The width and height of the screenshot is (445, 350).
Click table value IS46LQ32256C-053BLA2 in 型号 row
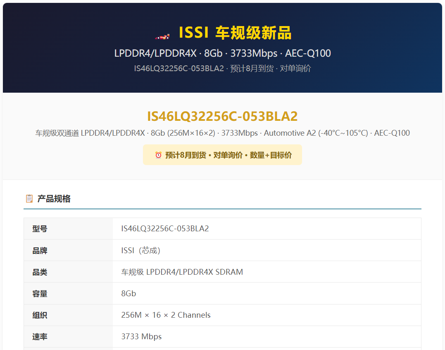click(x=165, y=229)
